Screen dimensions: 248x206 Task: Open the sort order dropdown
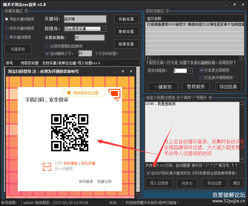[x=104, y=29]
